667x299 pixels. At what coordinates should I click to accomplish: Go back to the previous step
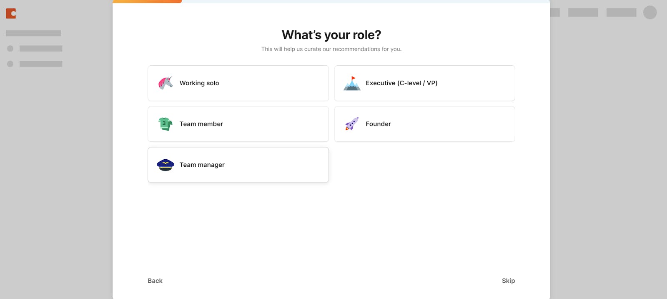pos(155,281)
